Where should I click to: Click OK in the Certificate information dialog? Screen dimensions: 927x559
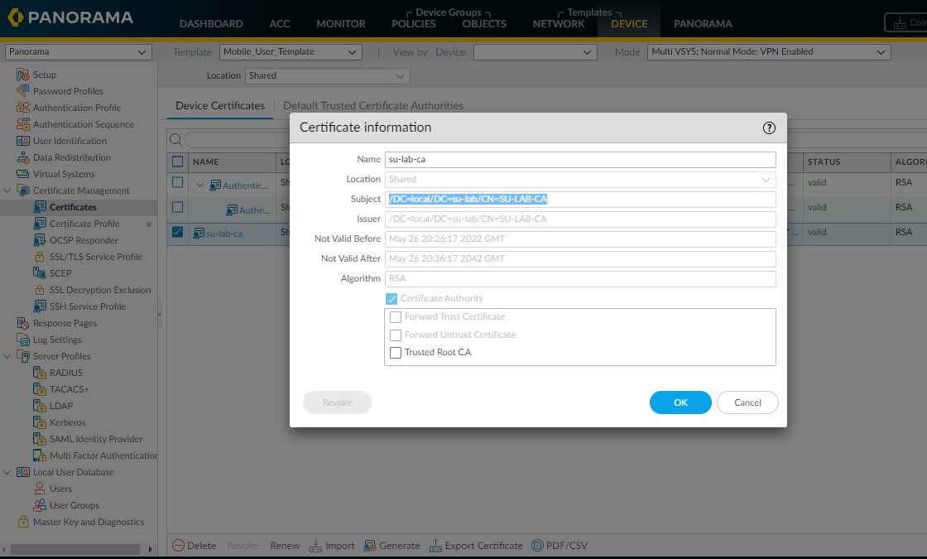[x=680, y=402]
